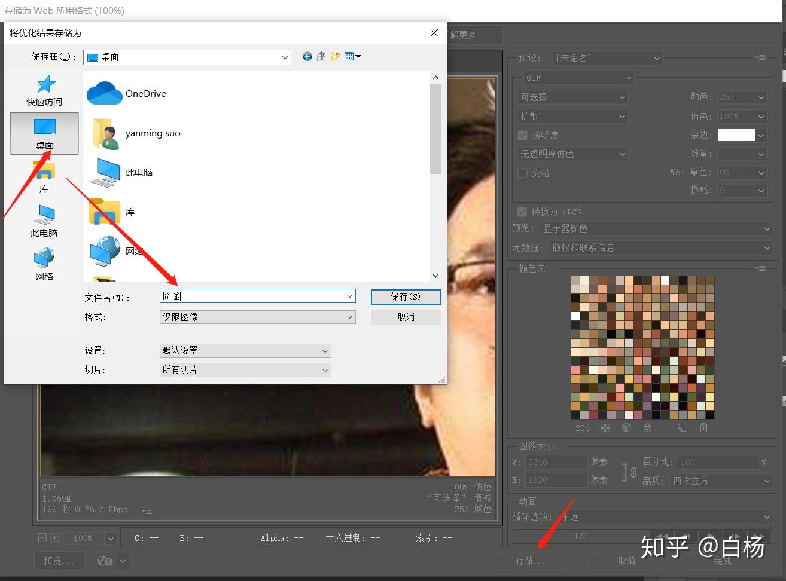Enable the 交错 interlaced checkbox
This screenshot has height=581, width=786.
coord(523,173)
